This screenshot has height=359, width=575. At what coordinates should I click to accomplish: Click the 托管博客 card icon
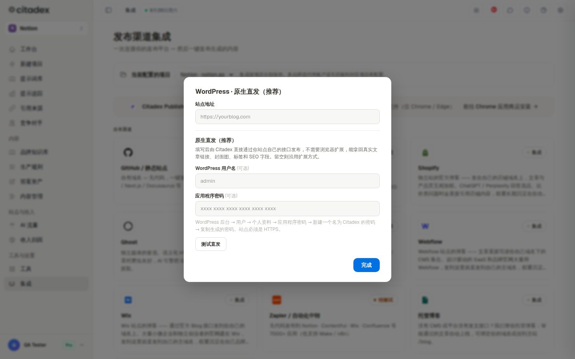(425, 300)
